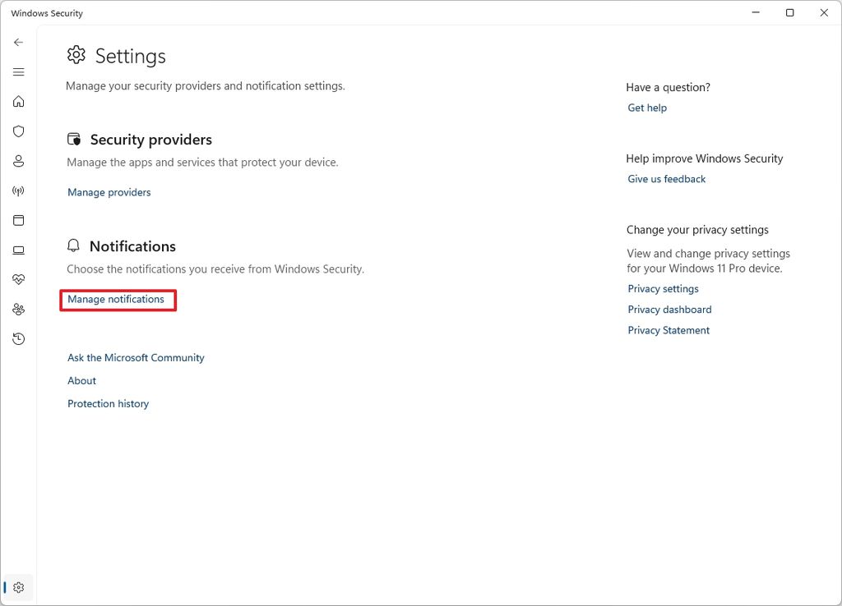Open Home in Windows Security sidebar
Screen dimensions: 842x606
pyautogui.click(x=18, y=101)
